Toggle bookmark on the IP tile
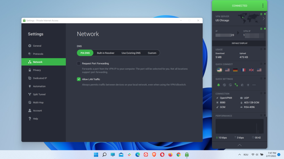Image resolution: width=284 pixels, height=159 pixels. (x=265, y=29)
